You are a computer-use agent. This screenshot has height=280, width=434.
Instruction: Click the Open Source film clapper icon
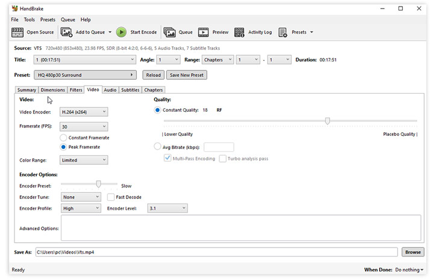click(x=17, y=32)
